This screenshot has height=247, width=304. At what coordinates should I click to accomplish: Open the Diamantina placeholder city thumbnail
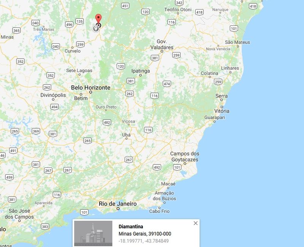coord(93,233)
